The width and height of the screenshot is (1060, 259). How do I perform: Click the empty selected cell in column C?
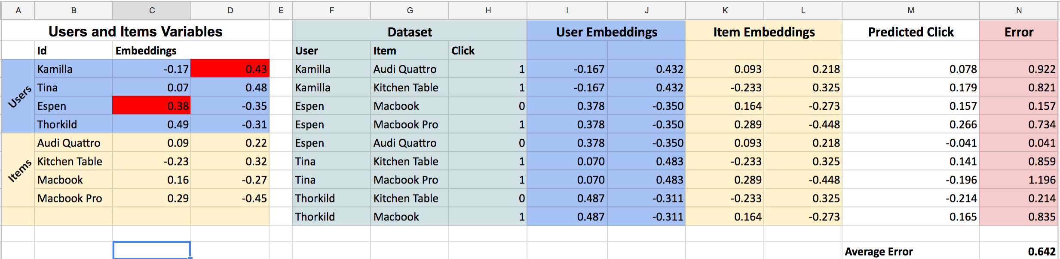coord(152,250)
